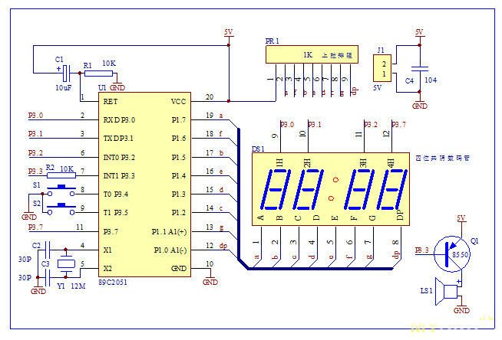Viewport: 502px width, 340px height.
Task: Click the J1 two-pin connector block
Action: pos(382,68)
